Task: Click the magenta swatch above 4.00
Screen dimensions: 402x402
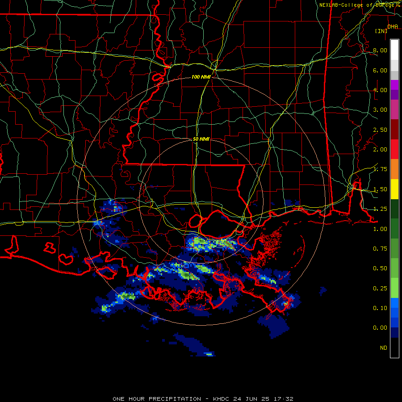Action: pyautogui.click(x=394, y=85)
